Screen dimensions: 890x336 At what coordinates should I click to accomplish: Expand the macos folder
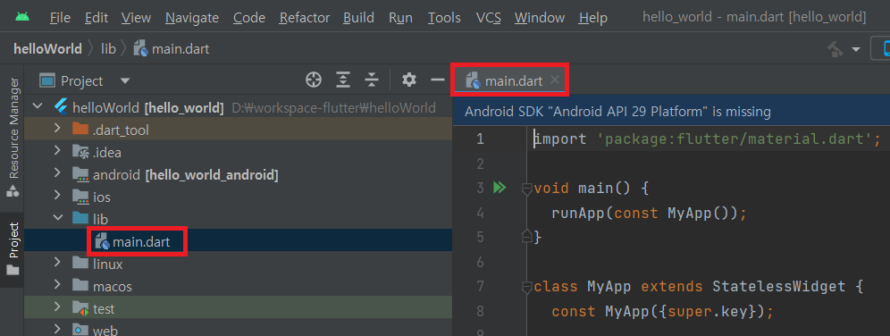click(57, 285)
